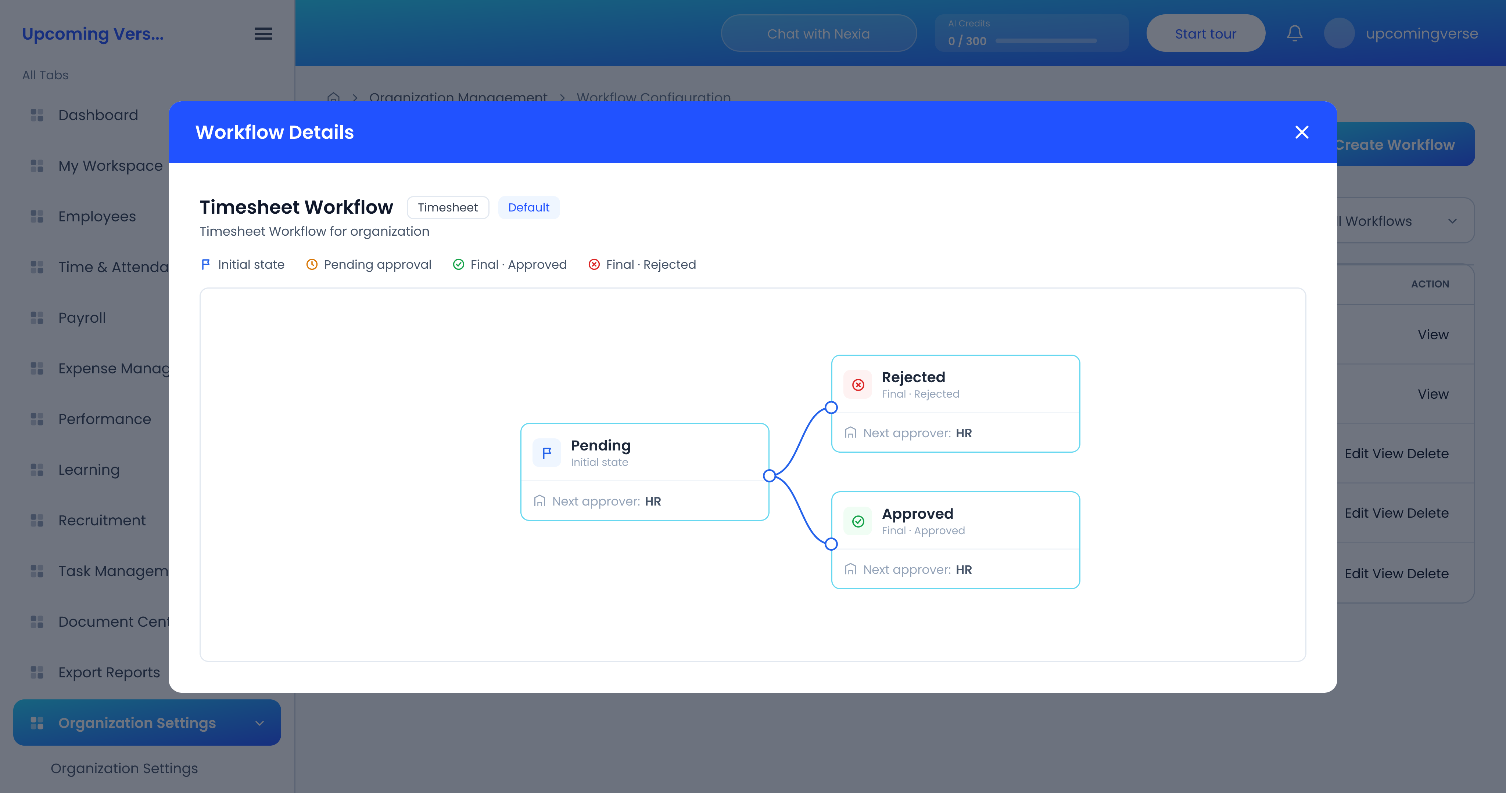Click the Default tag badge

tap(528, 207)
